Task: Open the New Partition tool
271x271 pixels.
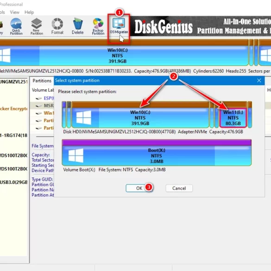Action: click(37, 26)
